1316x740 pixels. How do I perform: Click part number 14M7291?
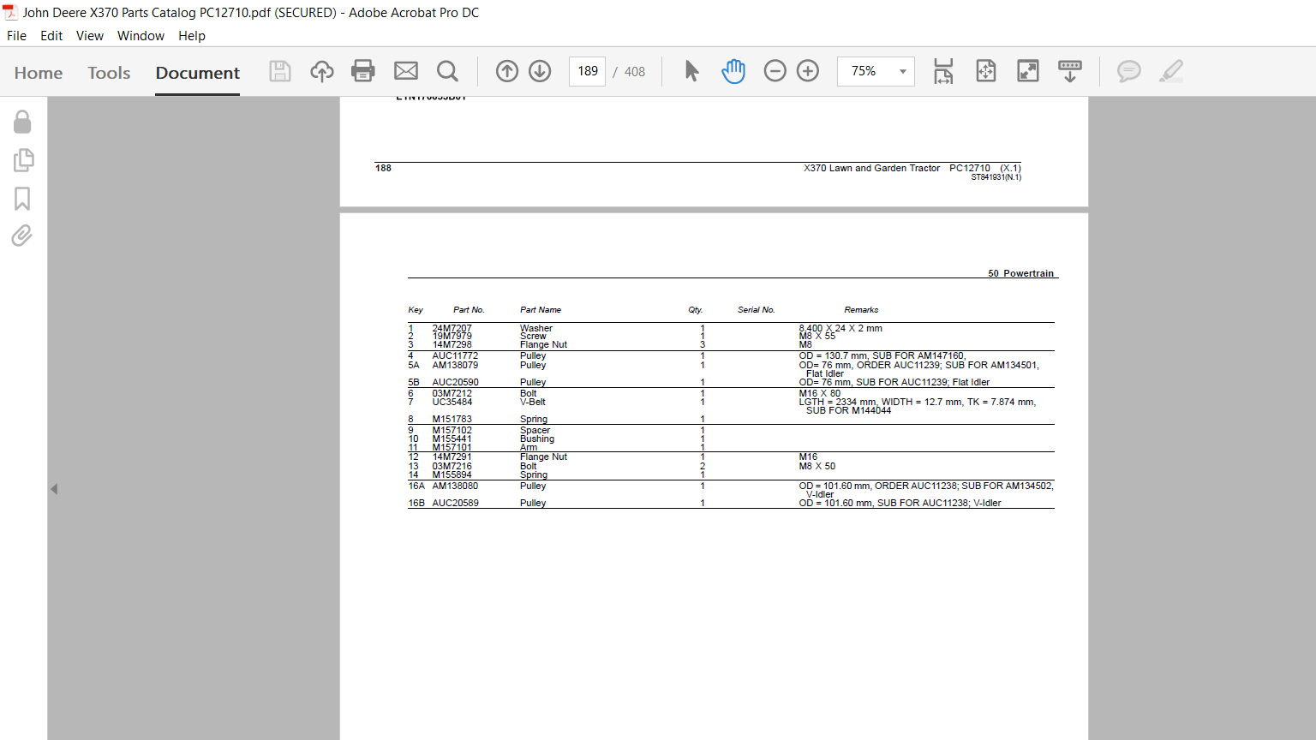click(x=452, y=457)
